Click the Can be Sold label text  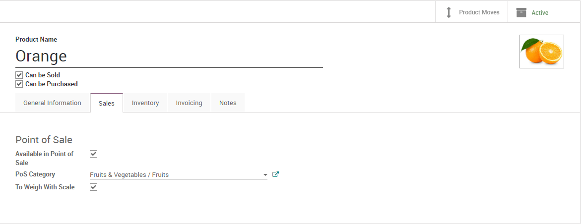tap(43, 75)
